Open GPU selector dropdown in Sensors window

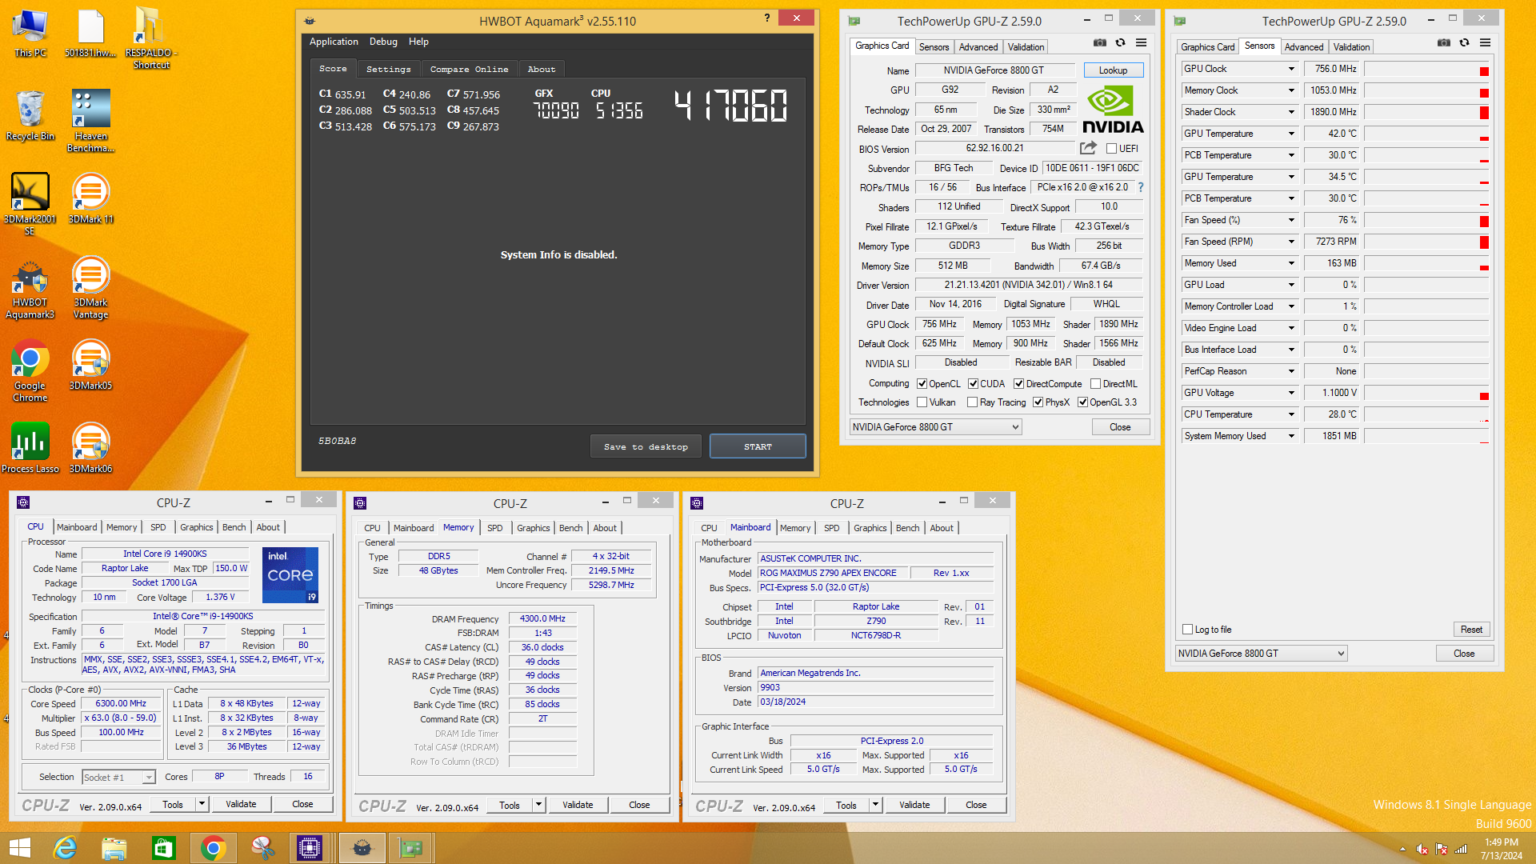pyautogui.click(x=1261, y=654)
